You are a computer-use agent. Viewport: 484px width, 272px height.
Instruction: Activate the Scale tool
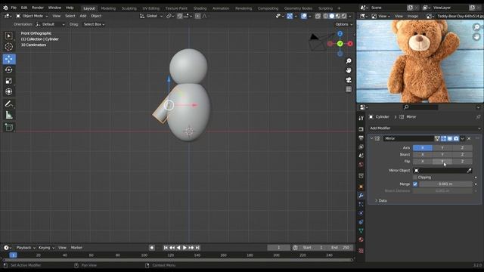point(8,81)
